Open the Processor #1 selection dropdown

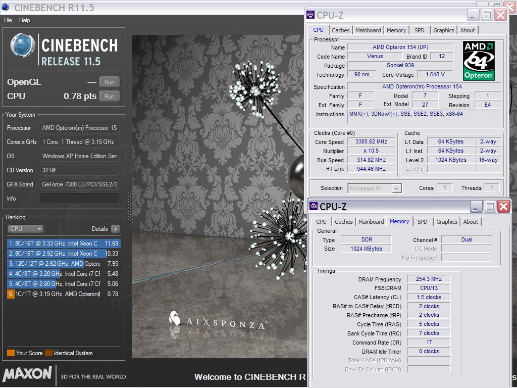pyautogui.click(x=375, y=188)
